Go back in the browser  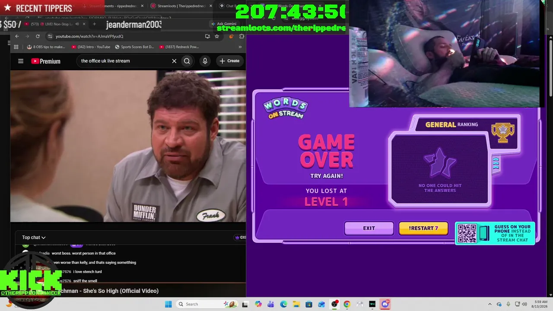17,36
